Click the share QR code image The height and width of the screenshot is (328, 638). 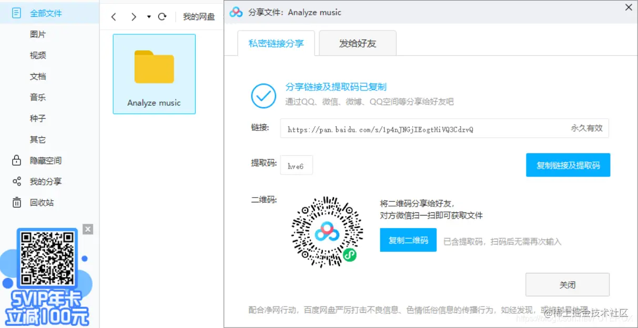(x=327, y=232)
